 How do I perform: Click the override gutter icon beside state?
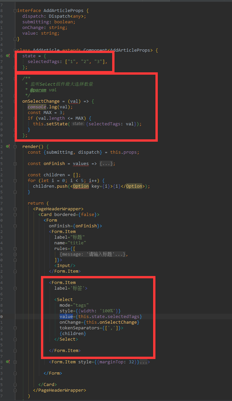coord(8,56)
